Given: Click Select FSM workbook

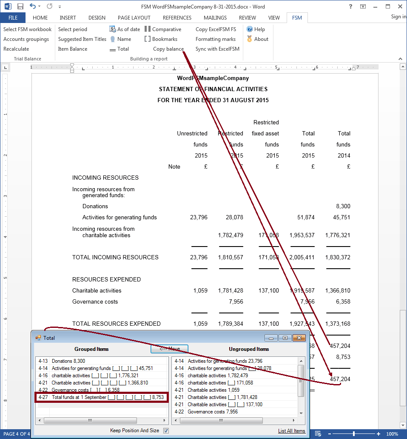Looking at the screenshot, I should (27, 29).
